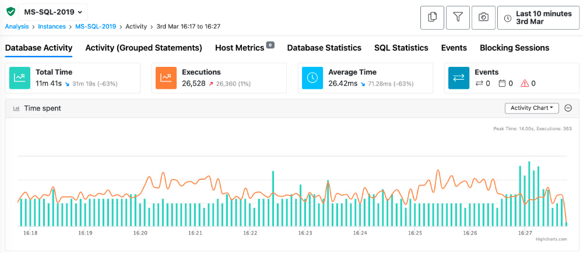Click the Time spent panel title
583x253 pixels.
click(43, 108)
